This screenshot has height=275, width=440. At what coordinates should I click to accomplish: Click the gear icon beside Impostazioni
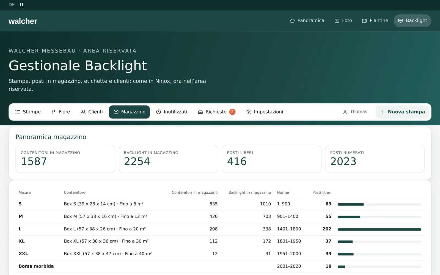[249, 112]
